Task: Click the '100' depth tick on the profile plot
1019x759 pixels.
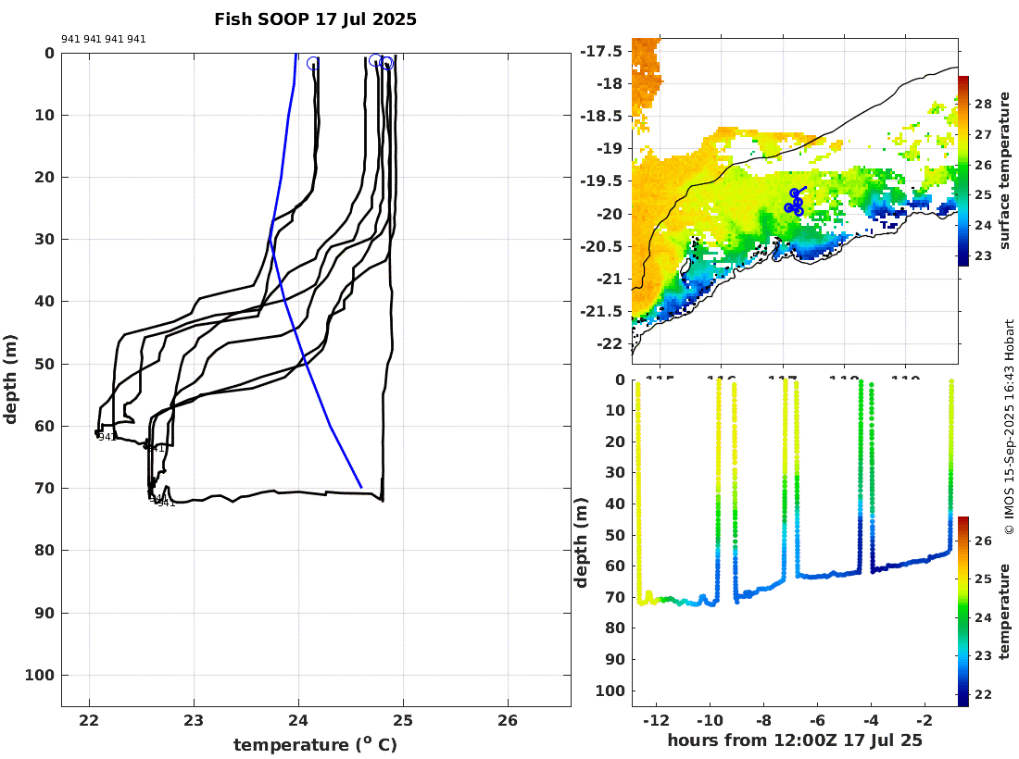Action: pos(40,676)
